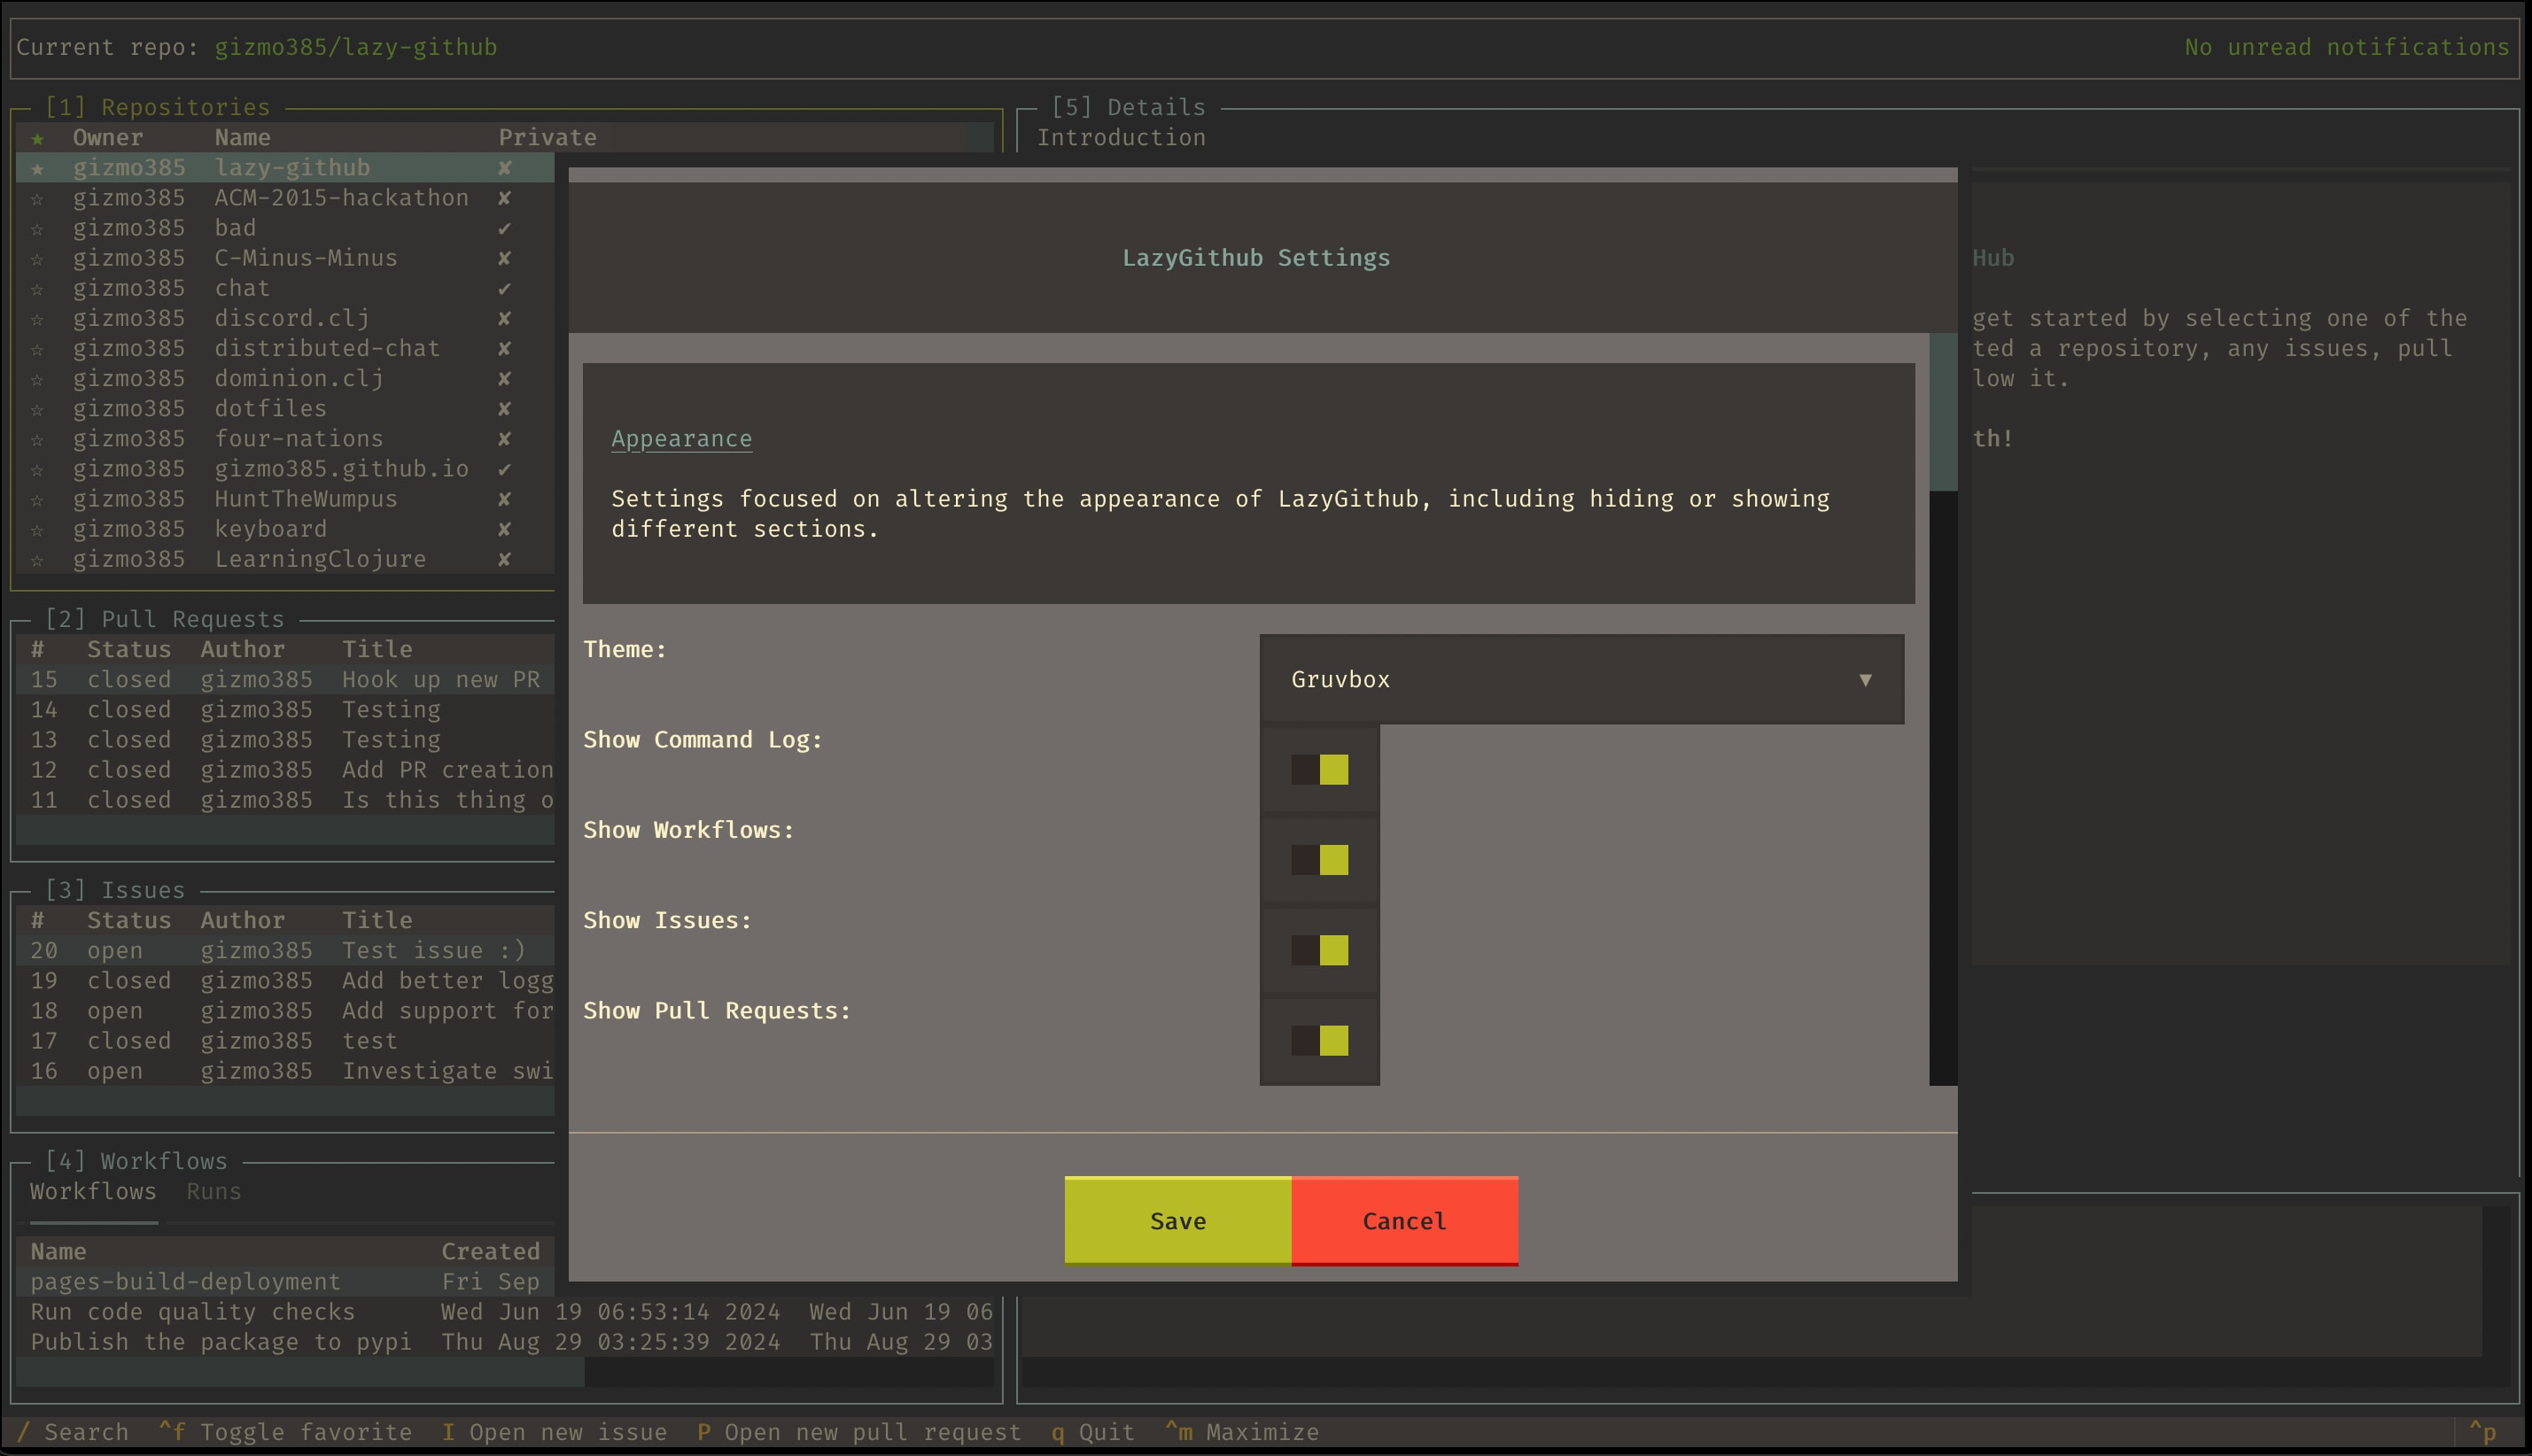Star the LearningClojure repository
Viewport: 2532px width, 1456px height.
pos(37,558)
